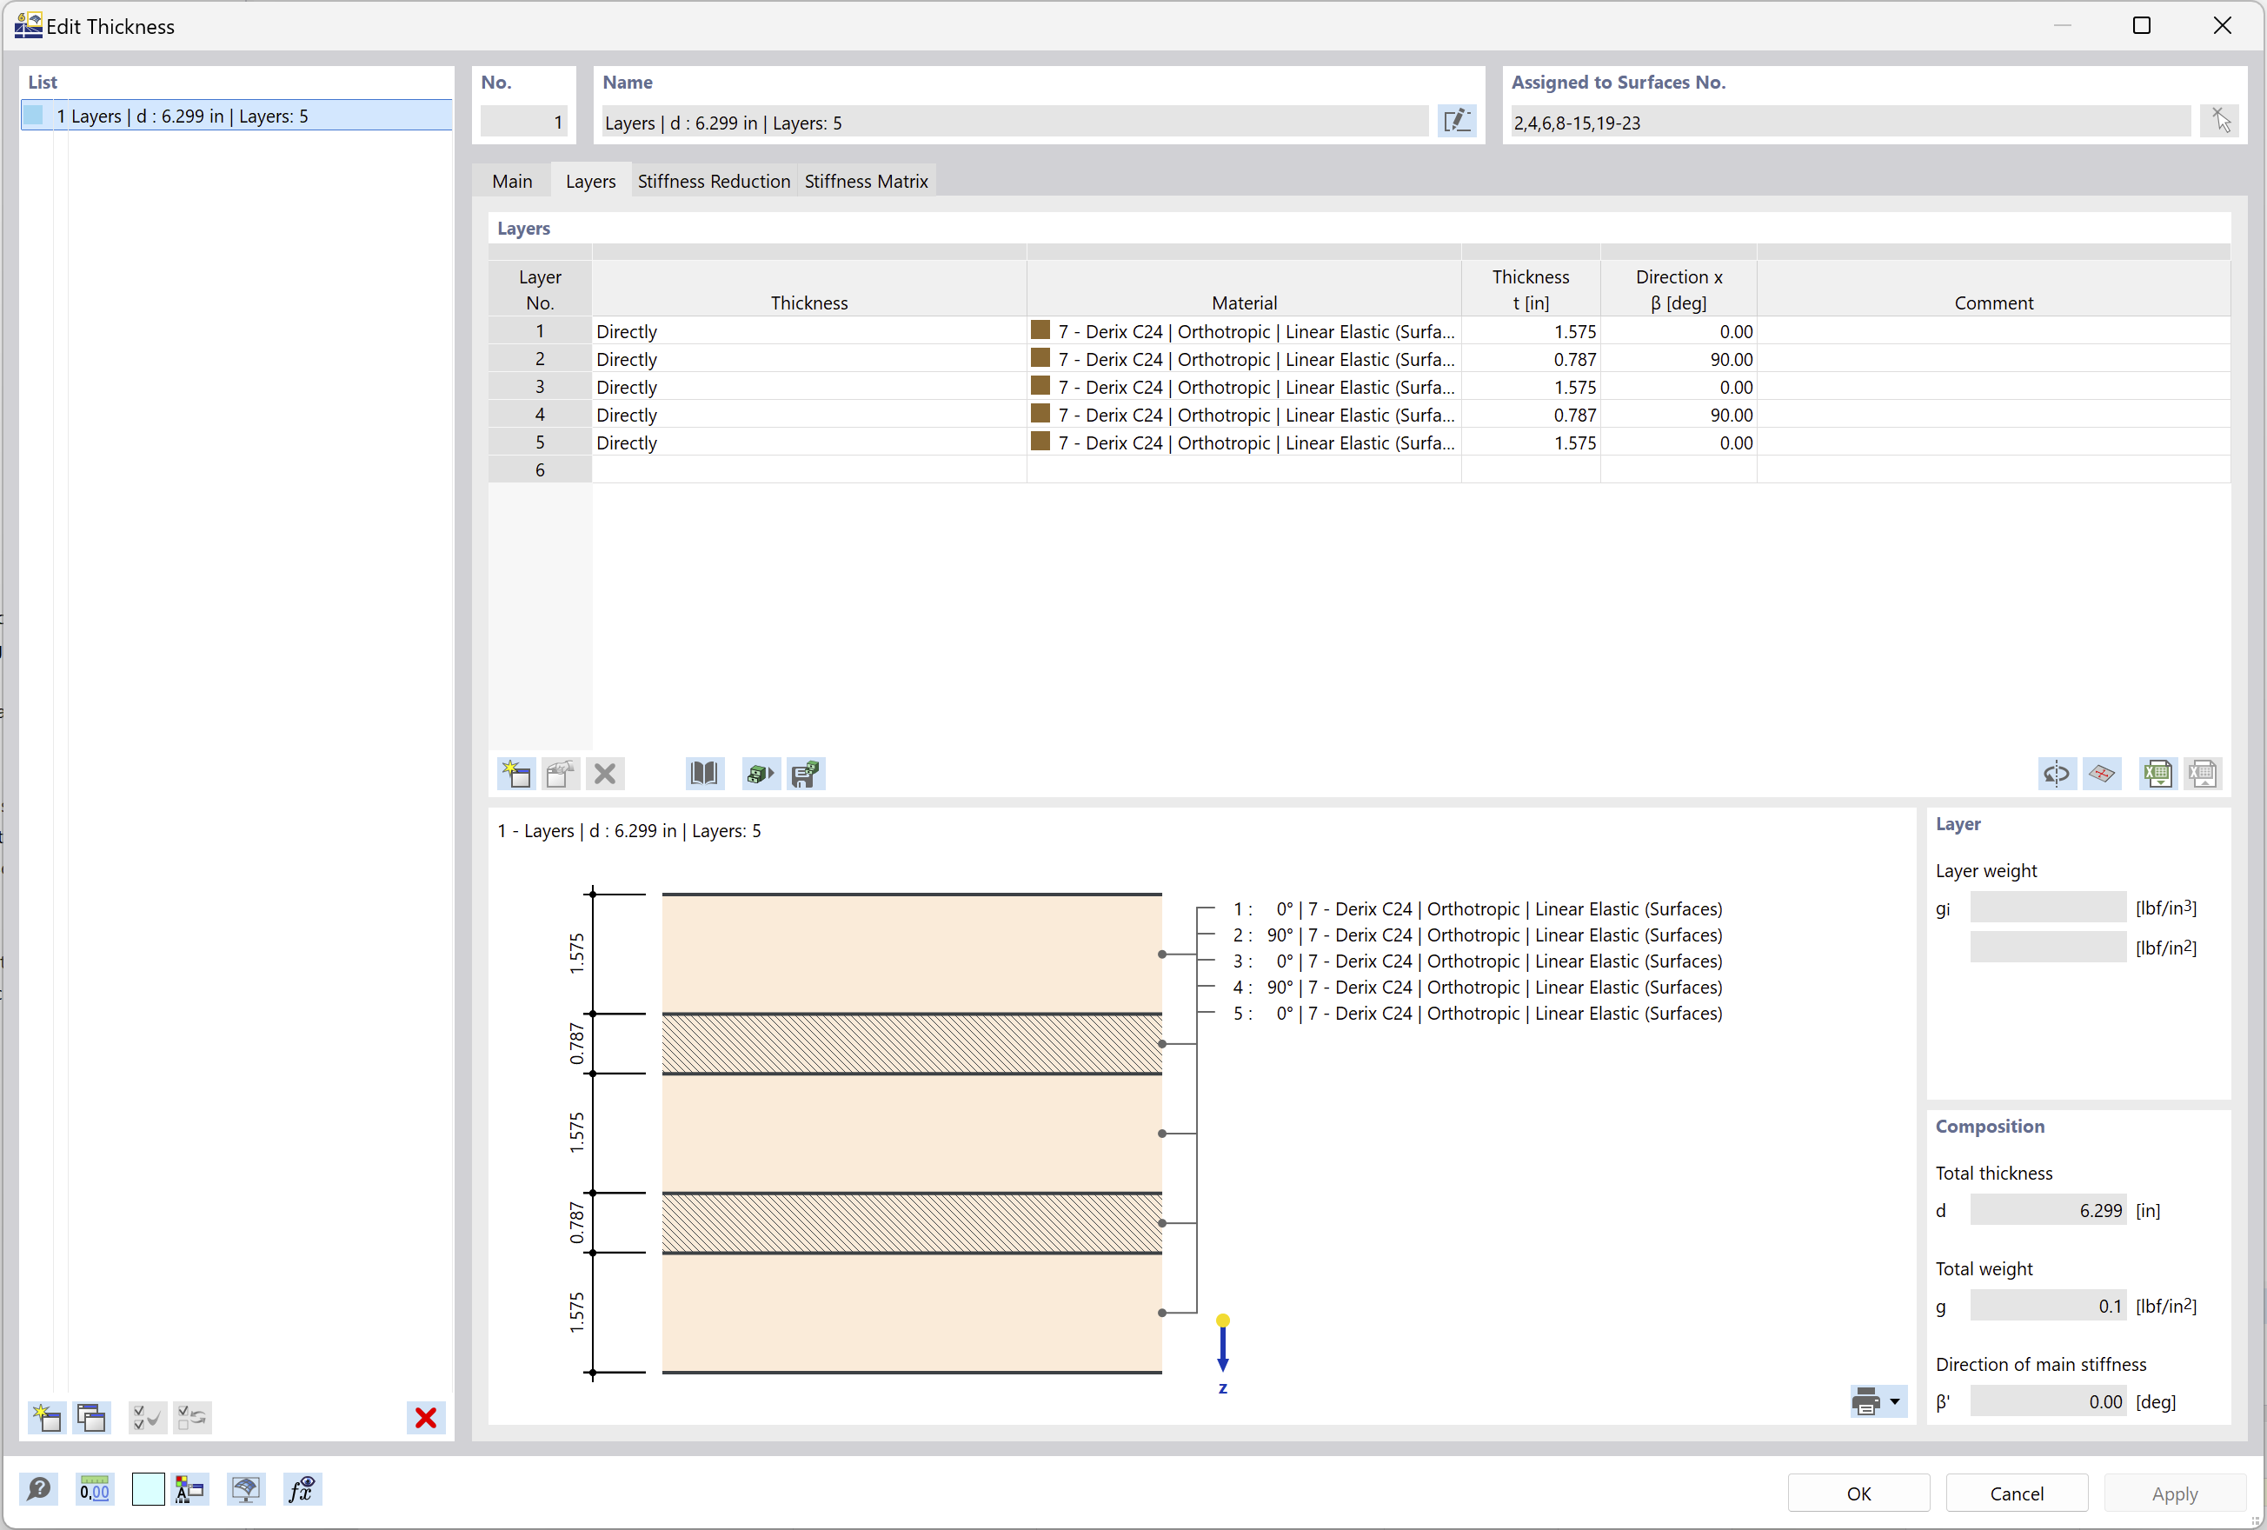This screenshot has height=1530, width=2267.
Task: Click the delete layer icon
Action: pos(604,774)
